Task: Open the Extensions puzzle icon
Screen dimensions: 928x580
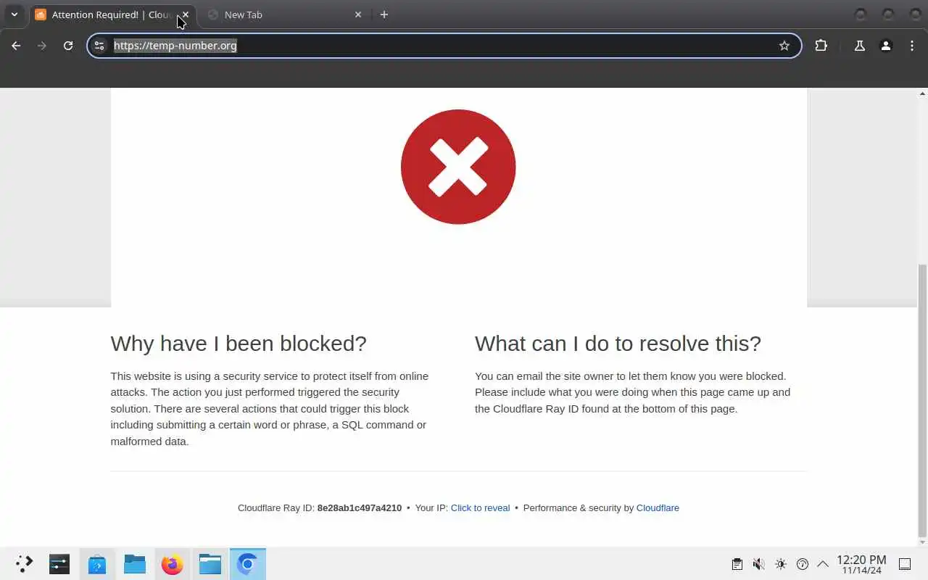Action: pos(821,46)
